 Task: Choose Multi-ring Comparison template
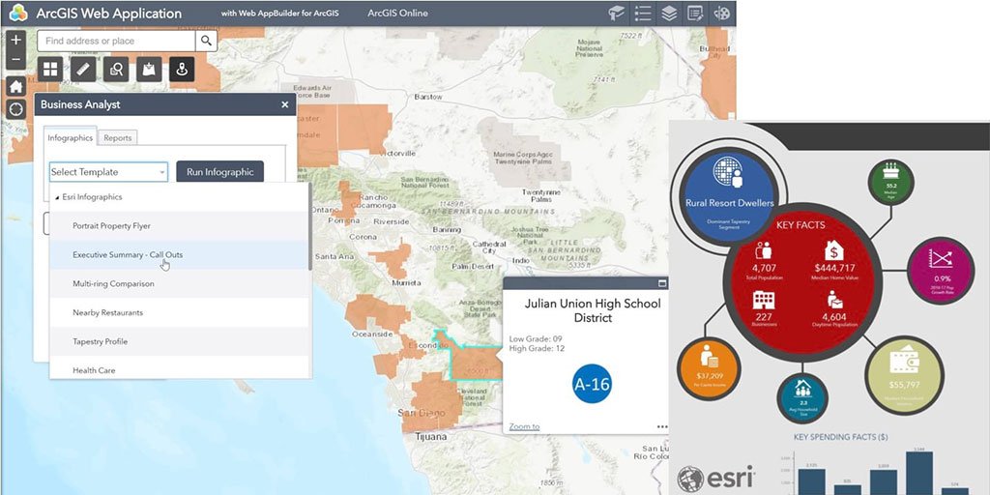[179, 284]
